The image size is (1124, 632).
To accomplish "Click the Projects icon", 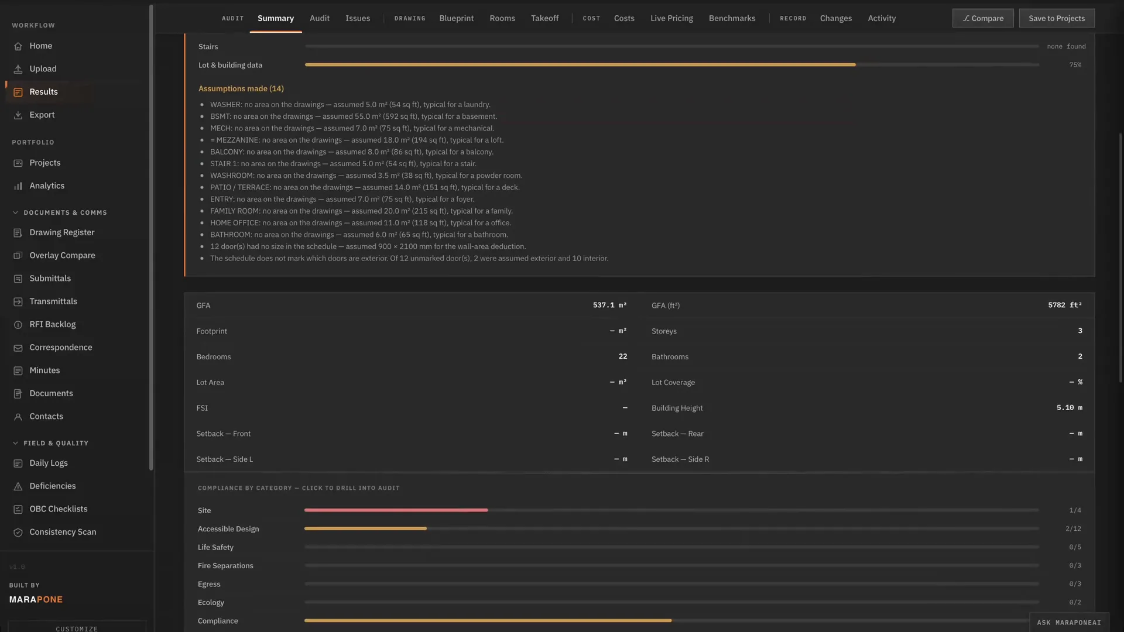I will (18, 163).
